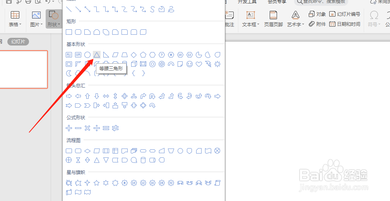Pick the oval shape in basic shapes
Image resolution: width=390 pixels, height=201 pixels.
click(87, 55)
